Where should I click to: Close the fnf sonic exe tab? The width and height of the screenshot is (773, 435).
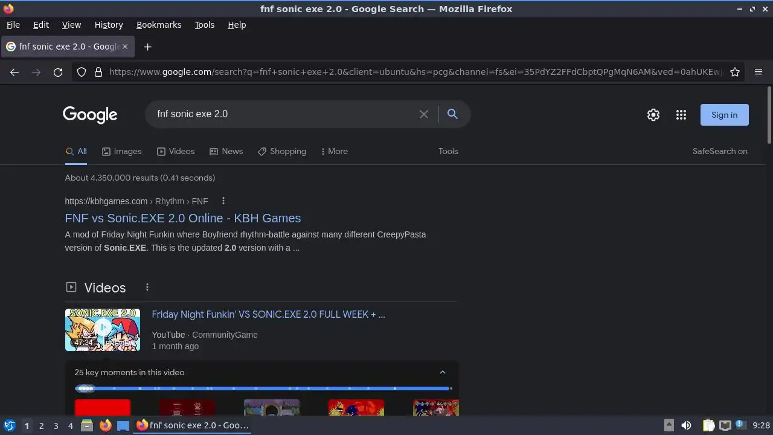point(125,47)
